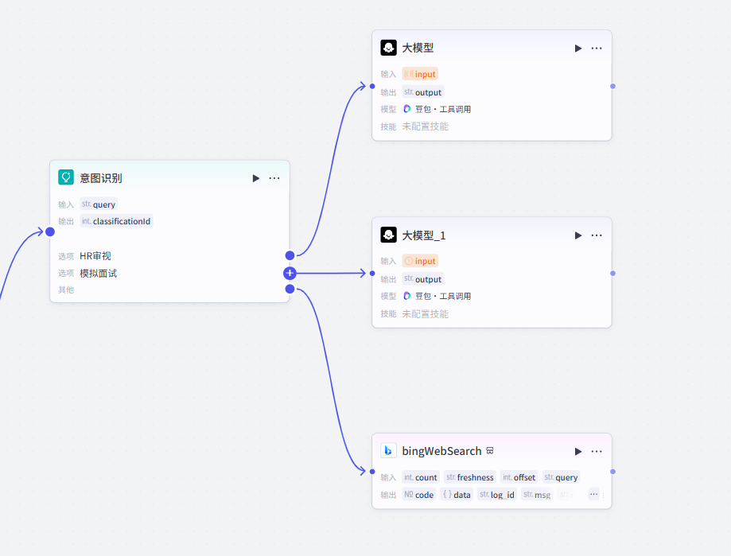Open the three-dot menu on 大模型_1

[x=597, y=235]
